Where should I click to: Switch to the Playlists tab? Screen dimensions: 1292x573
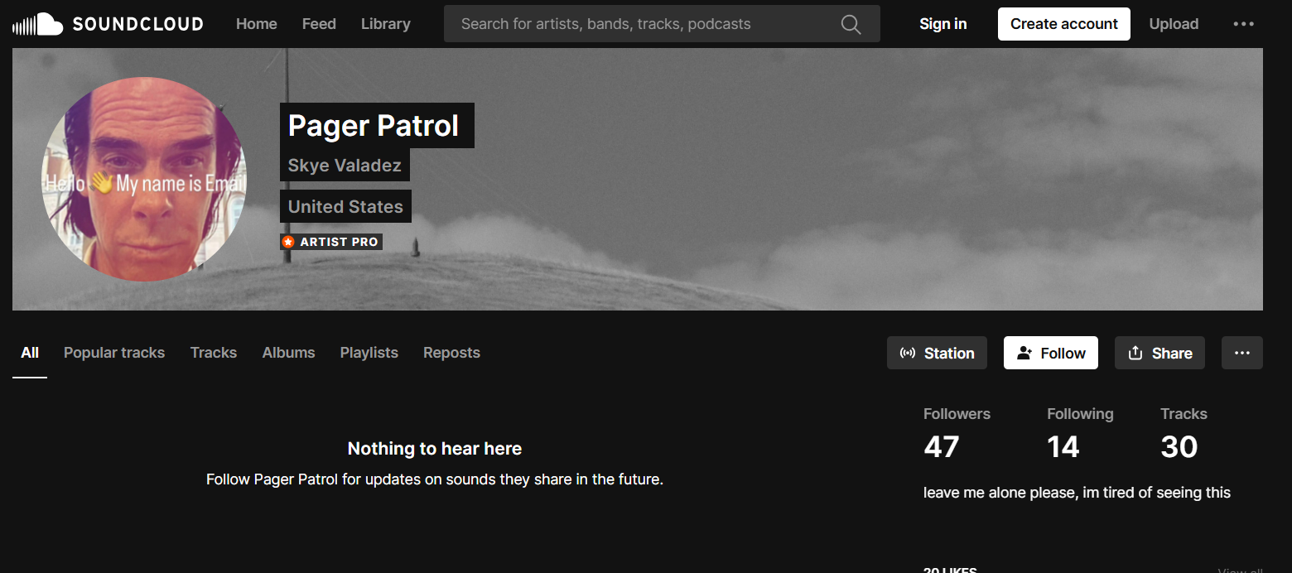click(x=369, y=353)
